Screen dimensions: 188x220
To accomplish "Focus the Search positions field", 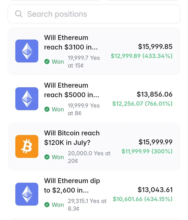I will [94, 14].
